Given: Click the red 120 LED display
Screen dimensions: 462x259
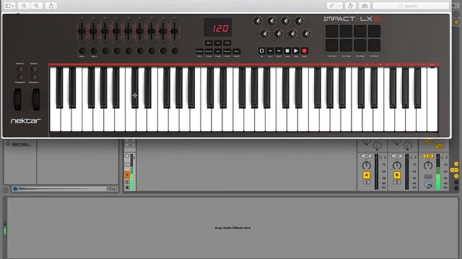Looking at the screenshot, I should (x=218, y=27).
